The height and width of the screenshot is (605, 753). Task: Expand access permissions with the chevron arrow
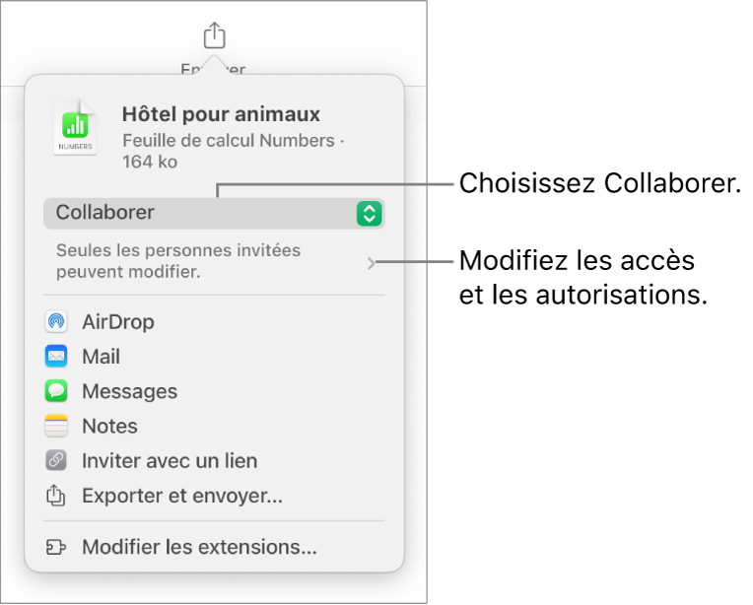371,263
